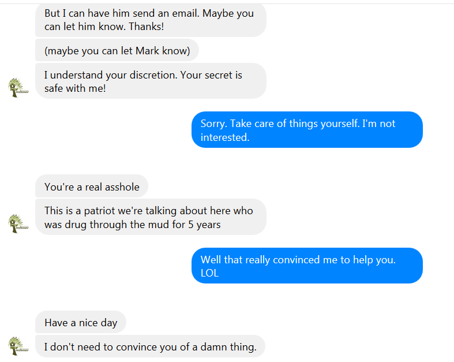The width and height of the screenshot is (454, 362).
Task: Select the 'I don't need to convince you' bubble
Action: [150, 347]
